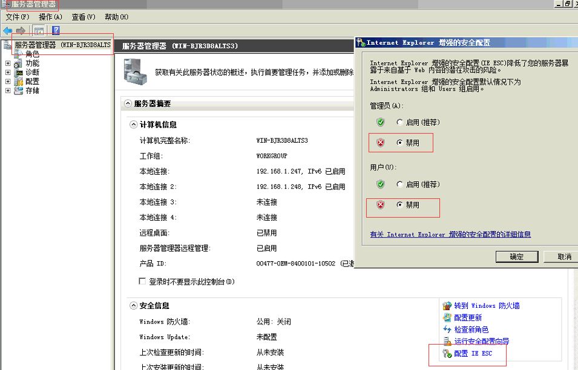Viewport: 578px width, 370px height.
Task: Click 远程桌面 status 已禁用
Action: tap(267, 233)
